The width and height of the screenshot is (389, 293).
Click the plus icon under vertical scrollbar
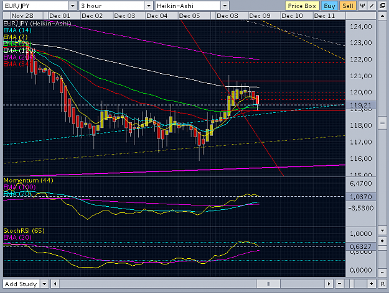[x=382, y=240]
